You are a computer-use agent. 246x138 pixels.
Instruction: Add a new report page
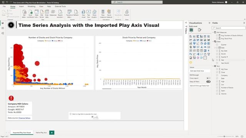[52, 133]
